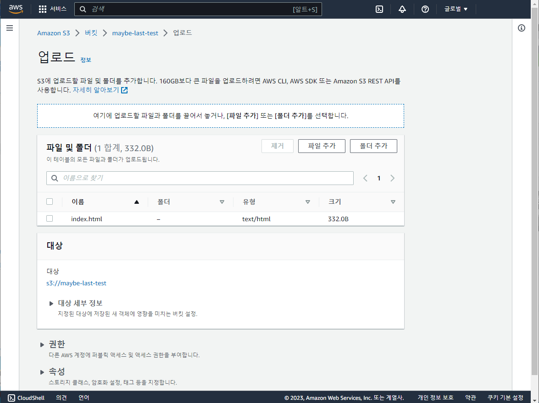Launch CloudShell from the top bar icon
Image resolution: width=539 pixels, height=403 pixels.
coord(379,9)
